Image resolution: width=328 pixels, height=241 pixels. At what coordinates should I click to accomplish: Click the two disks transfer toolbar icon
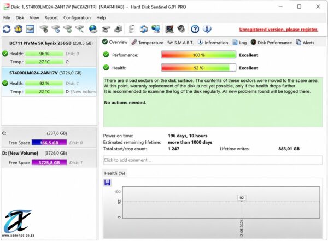click(106, 29)
